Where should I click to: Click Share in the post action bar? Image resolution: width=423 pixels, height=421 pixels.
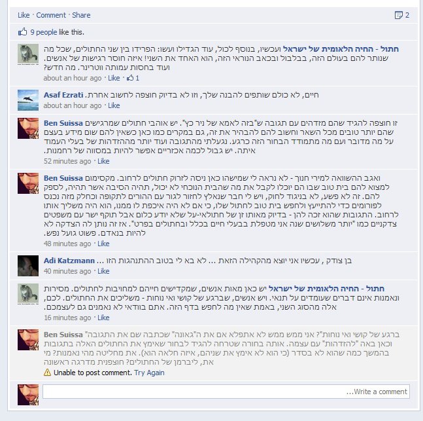81,15
